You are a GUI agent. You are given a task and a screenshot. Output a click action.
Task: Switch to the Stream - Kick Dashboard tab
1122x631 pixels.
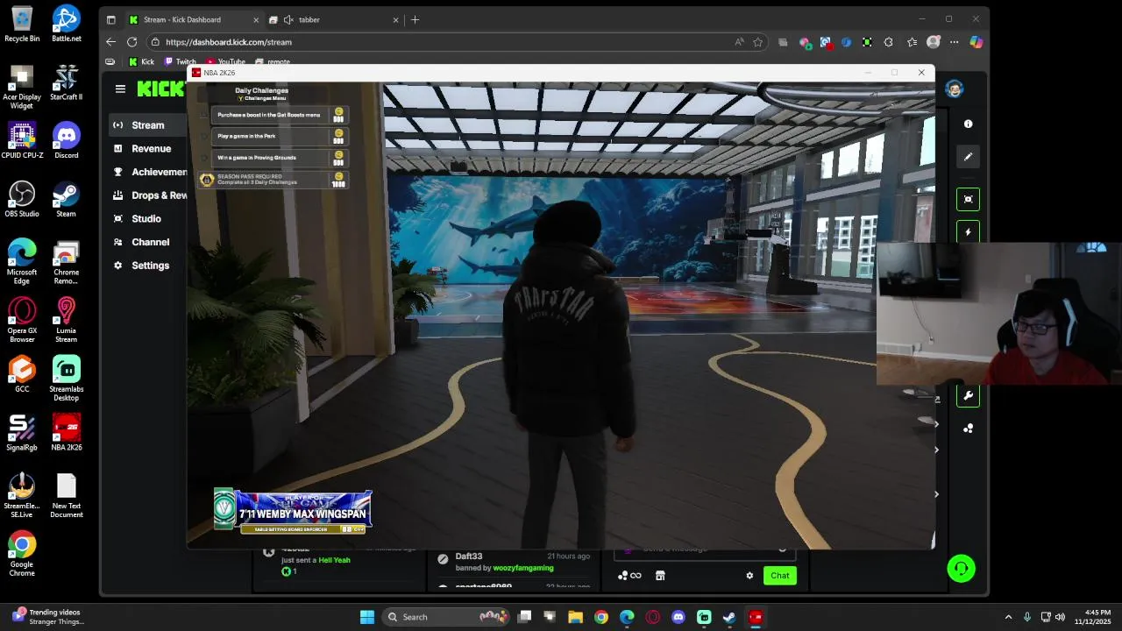pyautogui.click(x=194, y=19)
